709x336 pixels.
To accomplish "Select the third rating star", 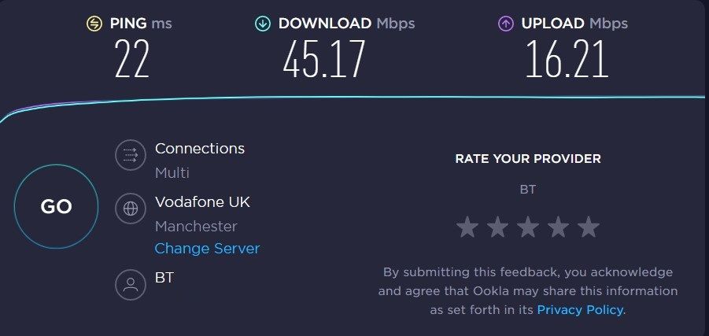I will point(527,228).
